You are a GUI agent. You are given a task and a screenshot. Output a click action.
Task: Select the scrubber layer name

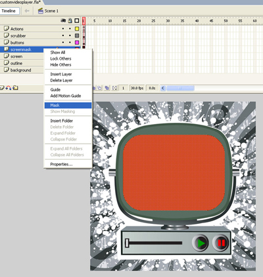[x=18, y=35]
